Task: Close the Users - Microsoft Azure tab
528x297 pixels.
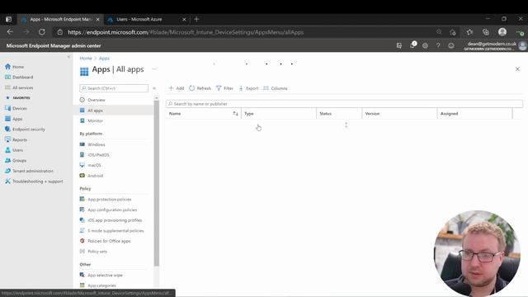Action: (184, 20)
